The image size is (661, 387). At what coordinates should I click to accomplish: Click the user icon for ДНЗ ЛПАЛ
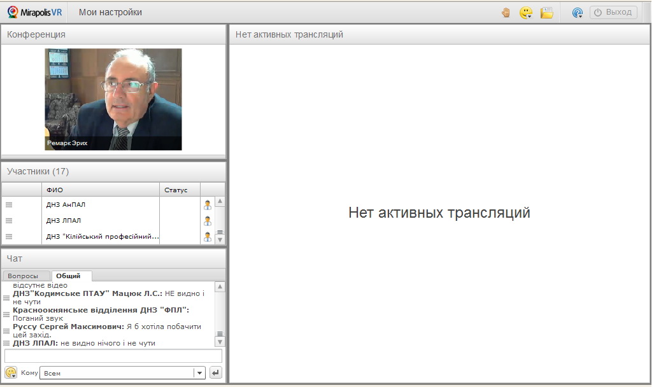(207, 221)
